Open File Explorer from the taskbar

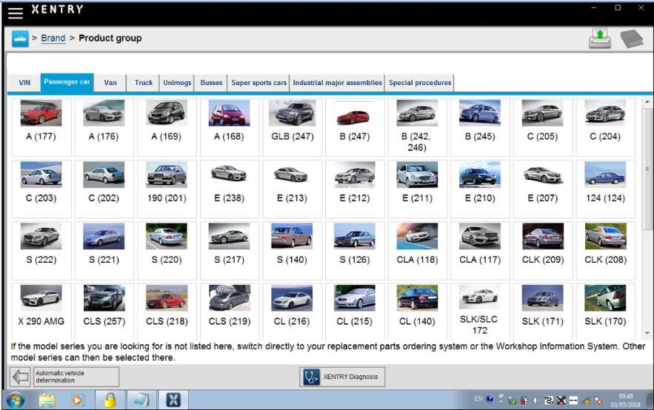coord(47,400)
